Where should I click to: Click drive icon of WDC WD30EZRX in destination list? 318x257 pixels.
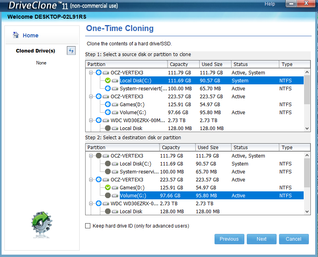click(x=105, y=204)
